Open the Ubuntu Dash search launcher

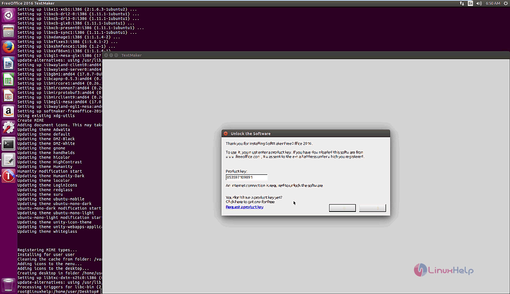coord(8,16)
